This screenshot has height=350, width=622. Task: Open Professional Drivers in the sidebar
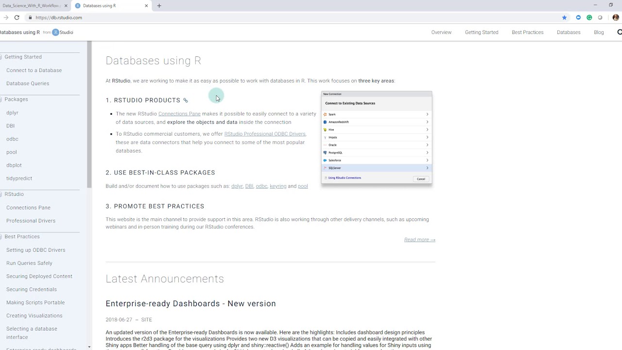31,221
